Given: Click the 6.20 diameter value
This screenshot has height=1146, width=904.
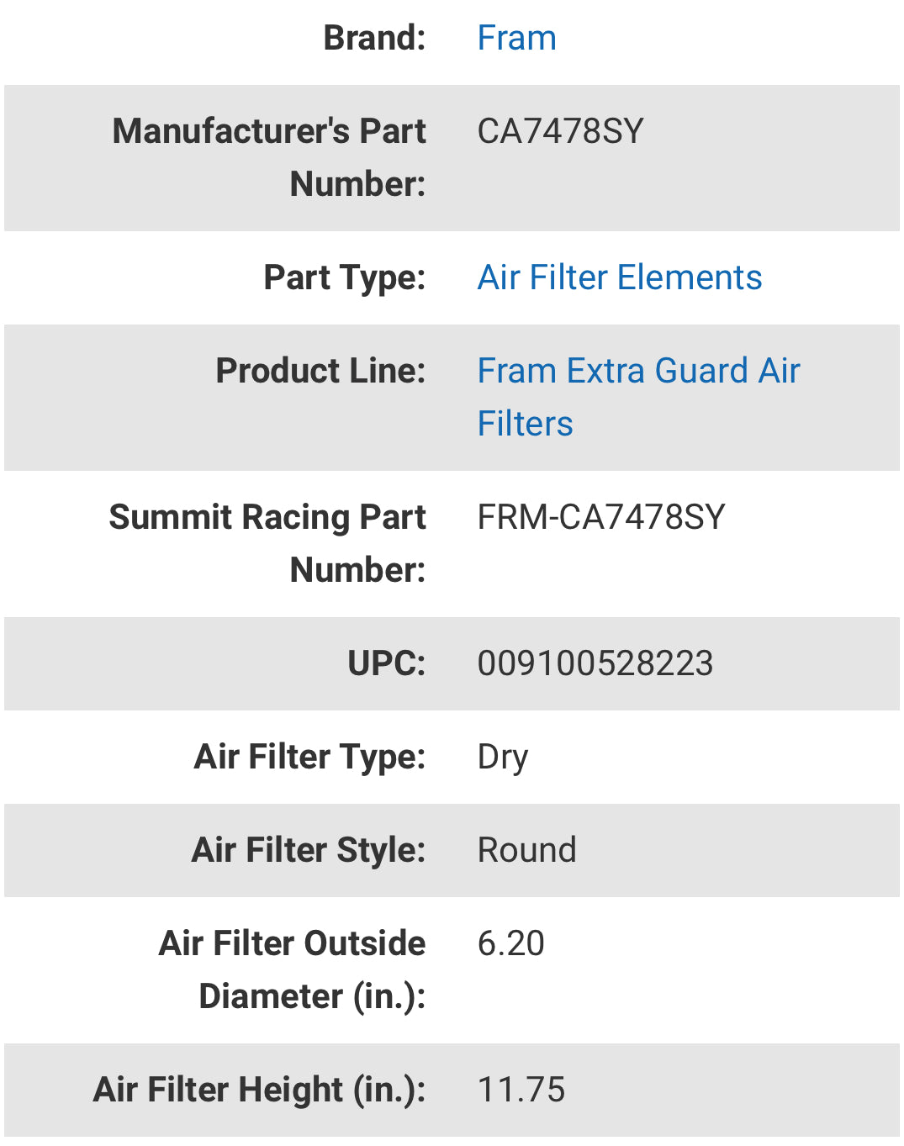Looking at the screenshot, I should 510,943.
